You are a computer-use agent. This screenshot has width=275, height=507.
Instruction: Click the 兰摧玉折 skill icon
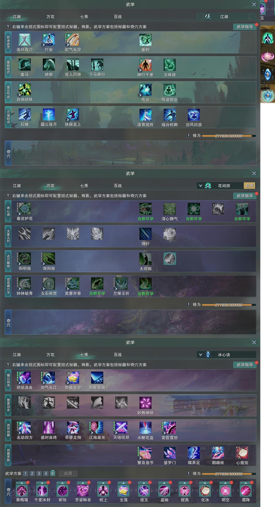pyautogui.click(x=121, y=284)
